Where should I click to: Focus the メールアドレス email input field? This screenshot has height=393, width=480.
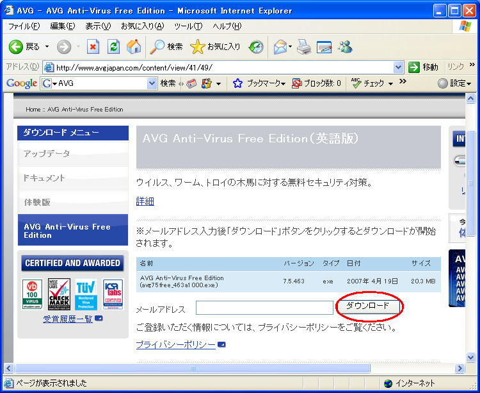(264, 308)
